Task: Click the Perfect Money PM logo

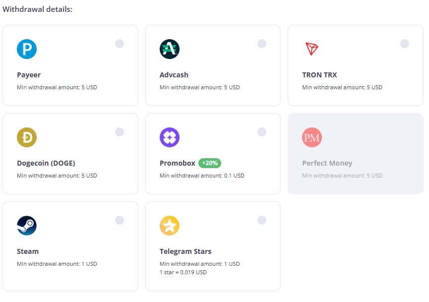Action: pos(312,137)
